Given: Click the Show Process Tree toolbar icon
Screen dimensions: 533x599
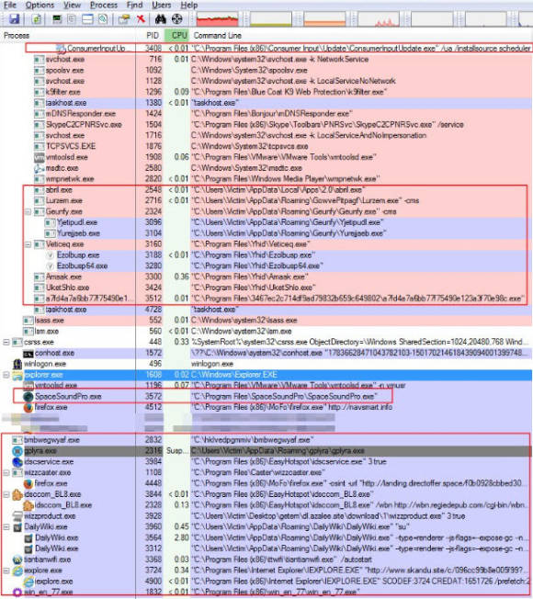Looking at the screenshot, I should tap(72, 18).
